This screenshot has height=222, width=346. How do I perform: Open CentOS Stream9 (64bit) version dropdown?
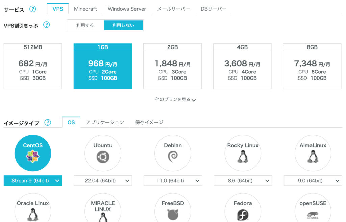(x=33, y=181)
